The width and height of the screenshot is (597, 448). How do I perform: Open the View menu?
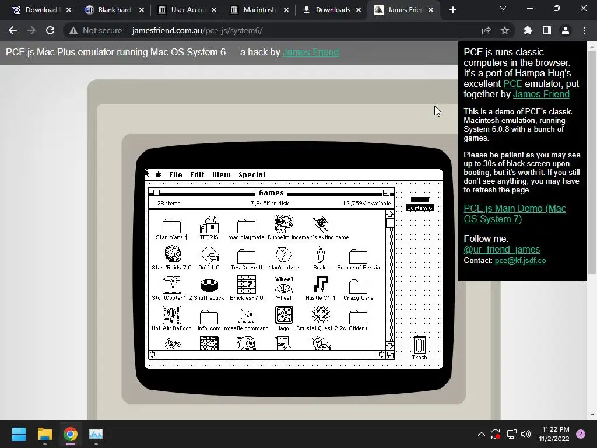[221, 175]
